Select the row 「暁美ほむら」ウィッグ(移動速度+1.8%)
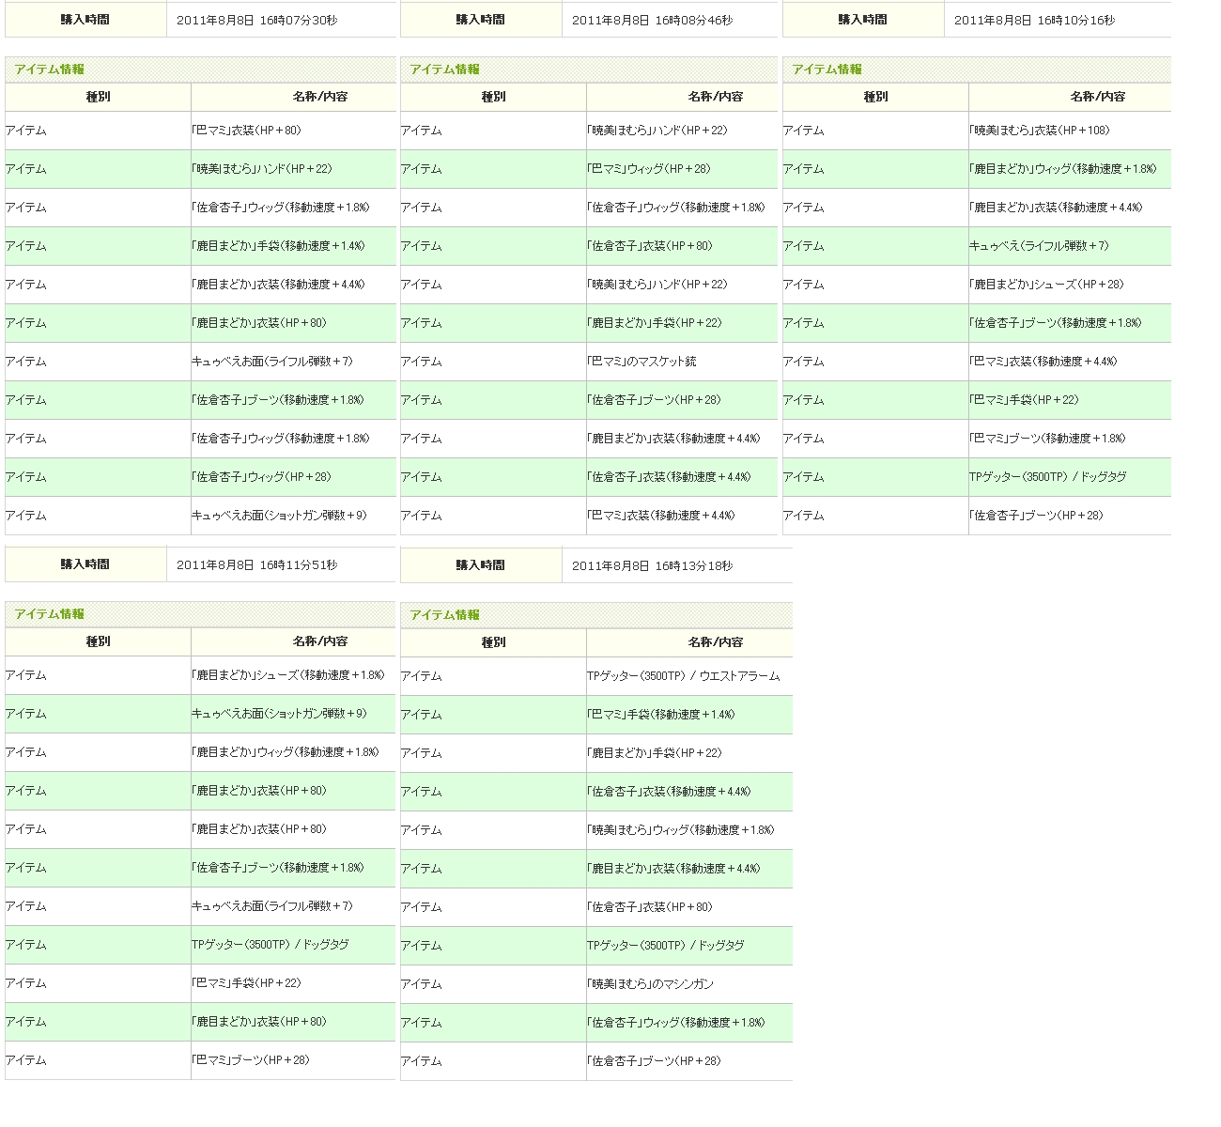 point(596,830)
